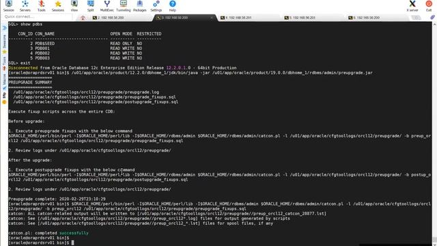Click the last shell prompt line with cursor

pyautogui.click(x=41, y=243)
